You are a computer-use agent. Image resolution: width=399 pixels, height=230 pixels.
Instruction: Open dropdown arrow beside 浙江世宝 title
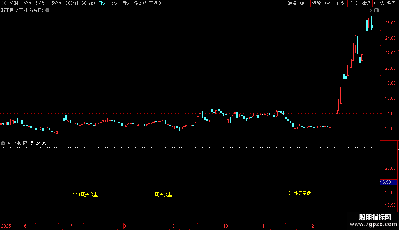click(x=47, y=11)
